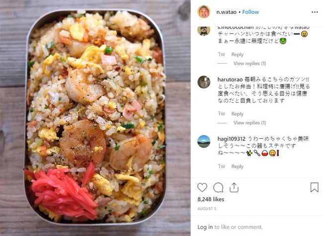Open the Log in link
The width and height of the screenshot is (323, 236).
(205, 227)
